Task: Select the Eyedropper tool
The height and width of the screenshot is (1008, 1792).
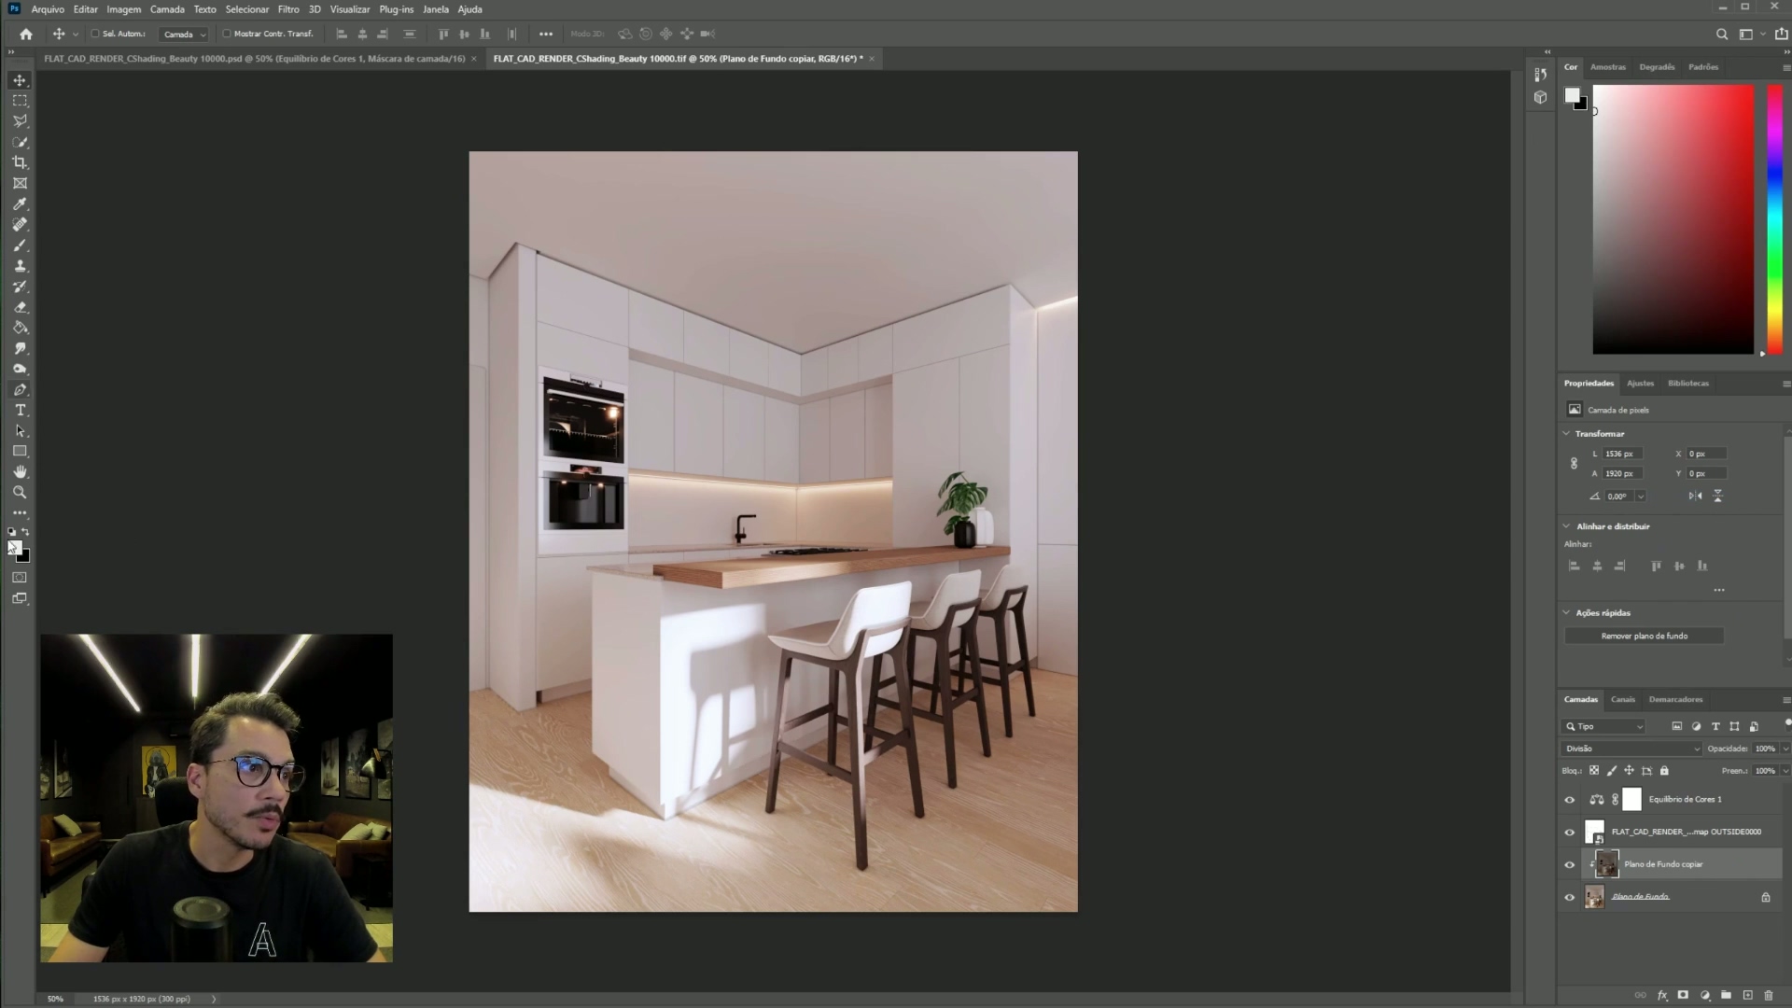Action: point(20,204)
